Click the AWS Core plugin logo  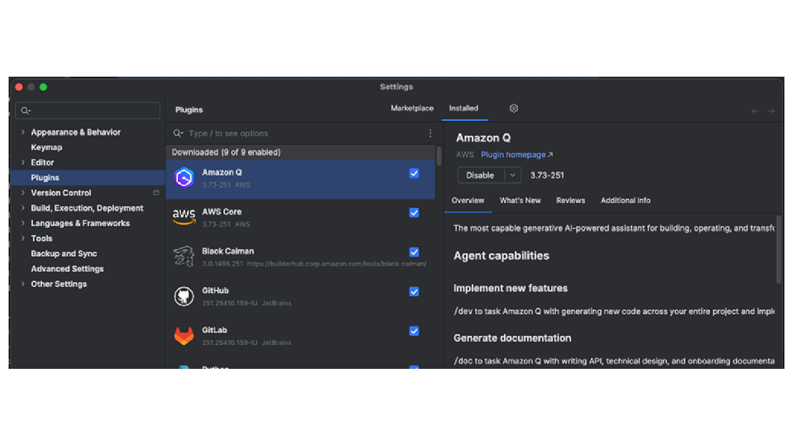click(x=184, y=217)
